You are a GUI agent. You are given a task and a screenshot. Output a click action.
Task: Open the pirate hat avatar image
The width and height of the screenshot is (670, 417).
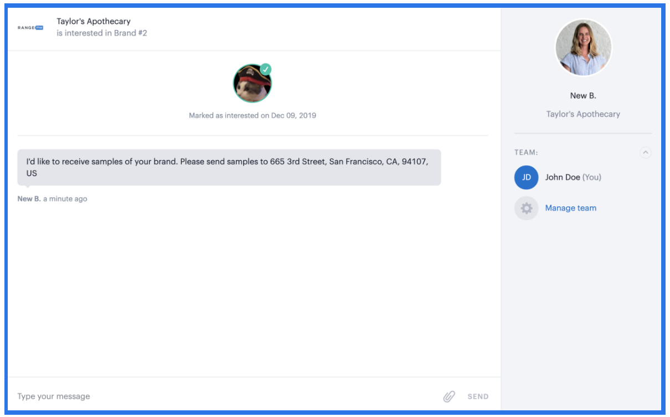(252, 84)
